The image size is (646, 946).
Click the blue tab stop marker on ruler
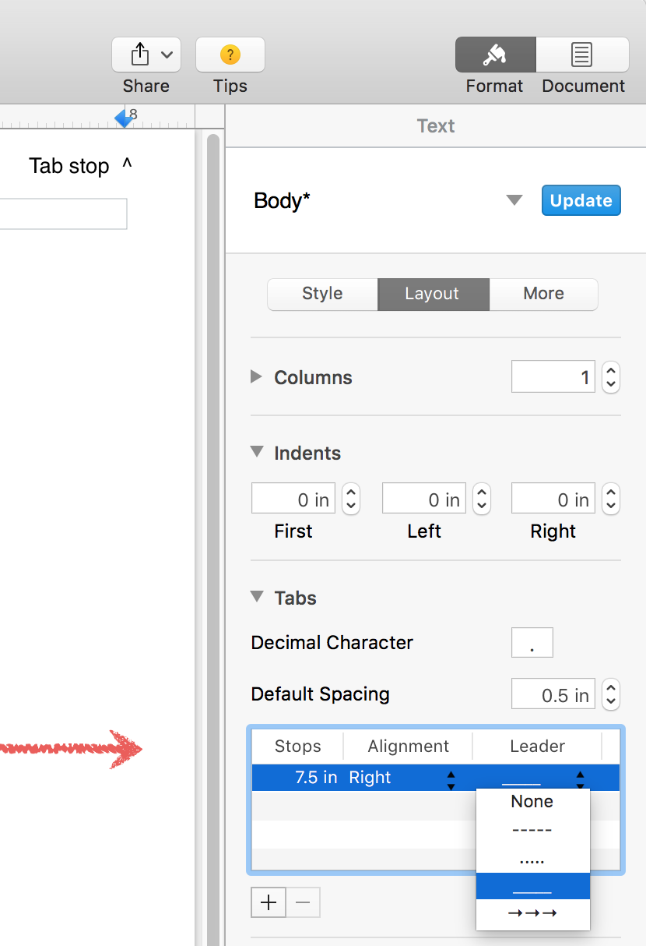tap(124, 118)
